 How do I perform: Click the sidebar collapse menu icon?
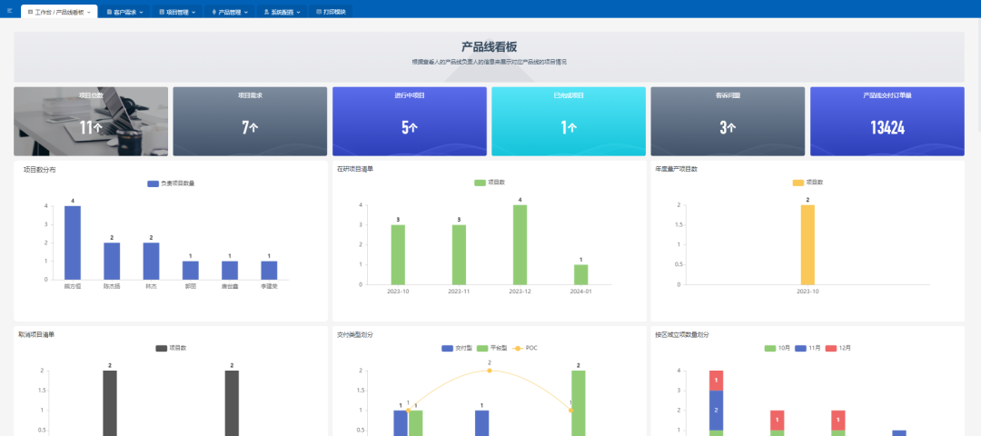pyautogui.click(x=9, y=12)
